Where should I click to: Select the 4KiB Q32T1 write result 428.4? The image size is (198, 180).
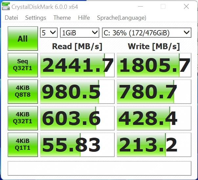pos(154,118)
